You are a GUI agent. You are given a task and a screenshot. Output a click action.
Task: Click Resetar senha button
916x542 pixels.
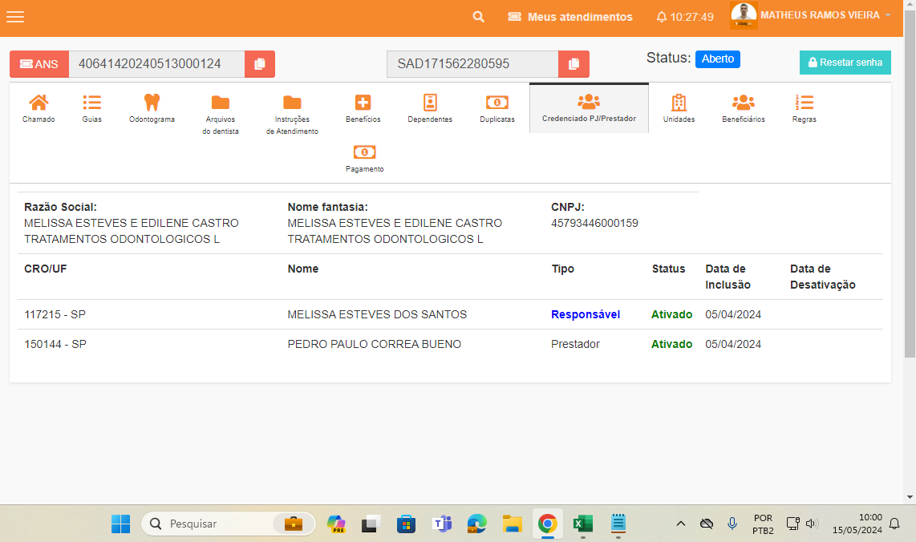click(845, 63)
